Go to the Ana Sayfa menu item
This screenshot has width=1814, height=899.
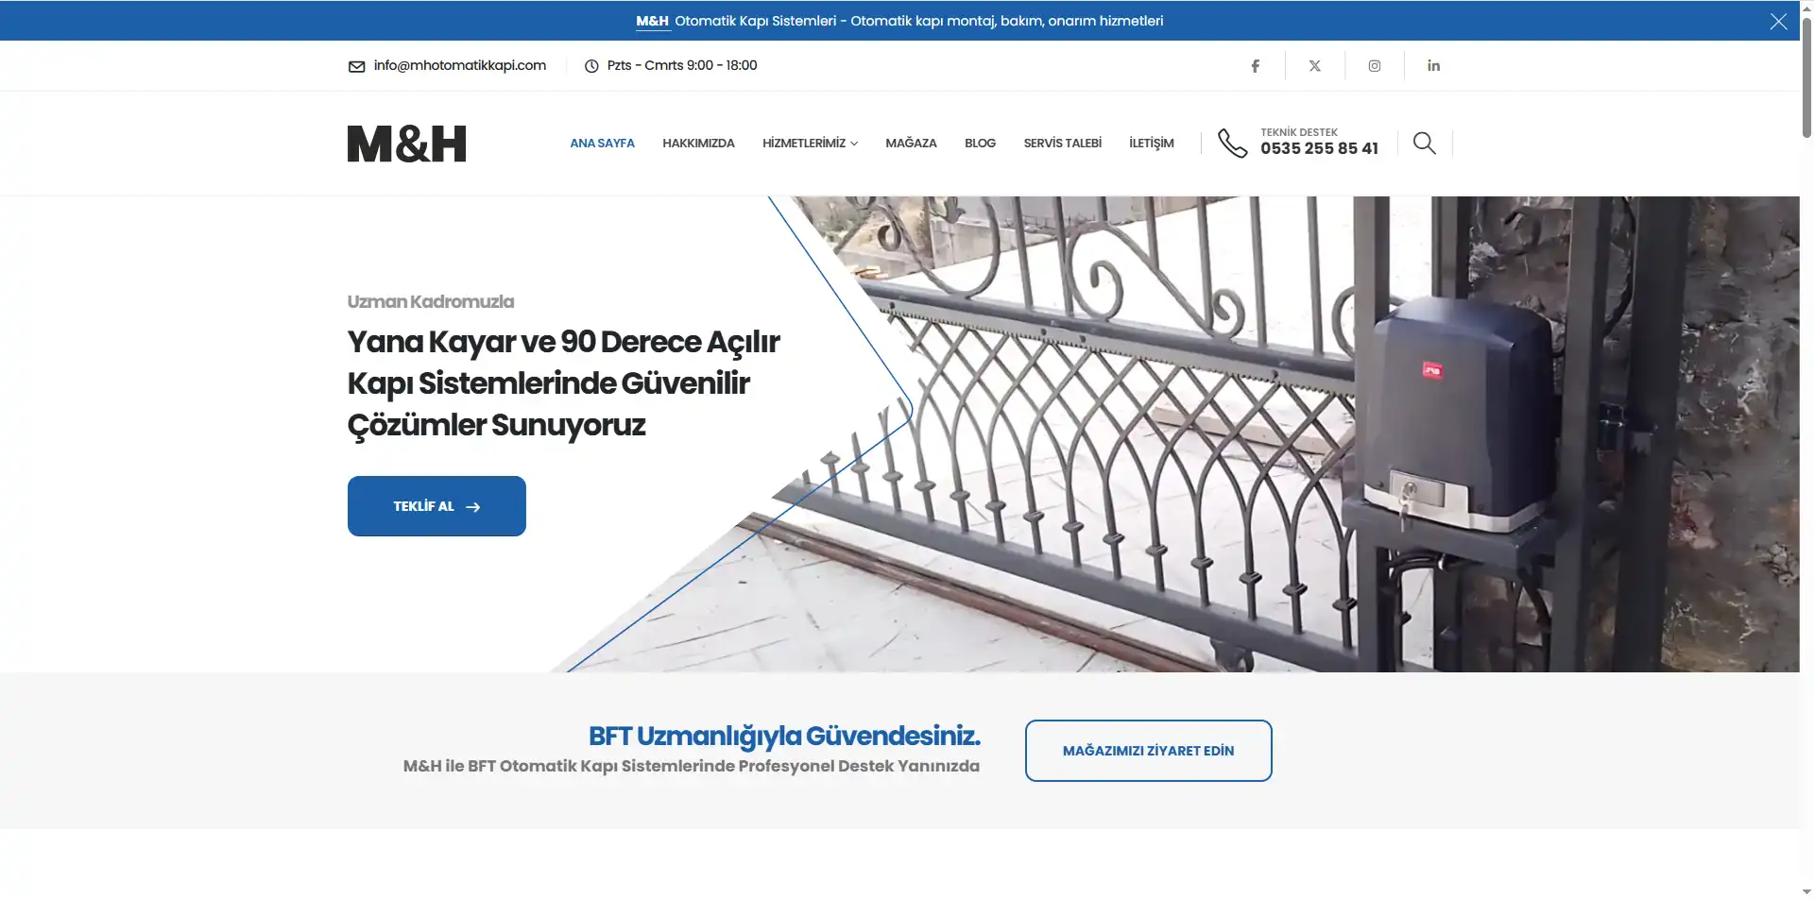point(602,144)
